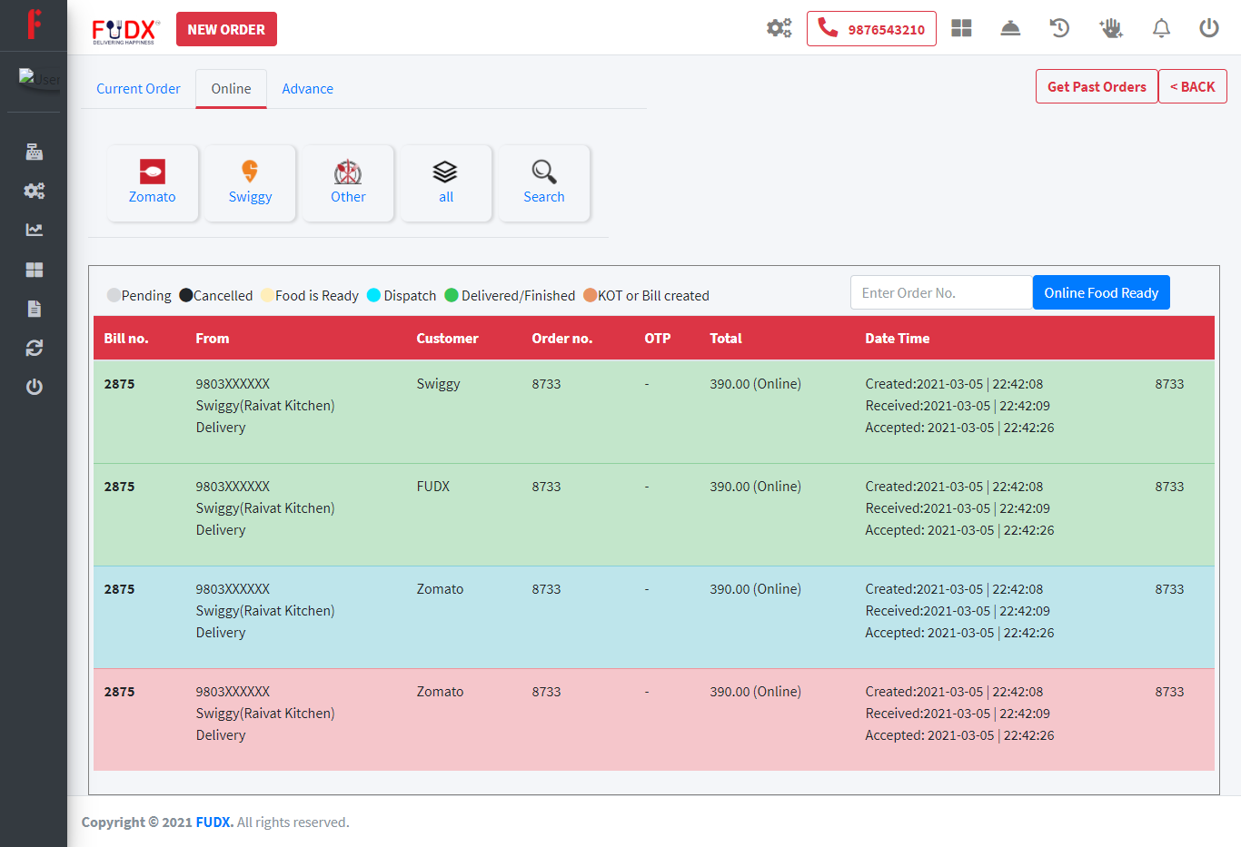Click the Enter Order No. input field
The height and width of the screenshot is (847, 1241).
[x=941, y=292]
